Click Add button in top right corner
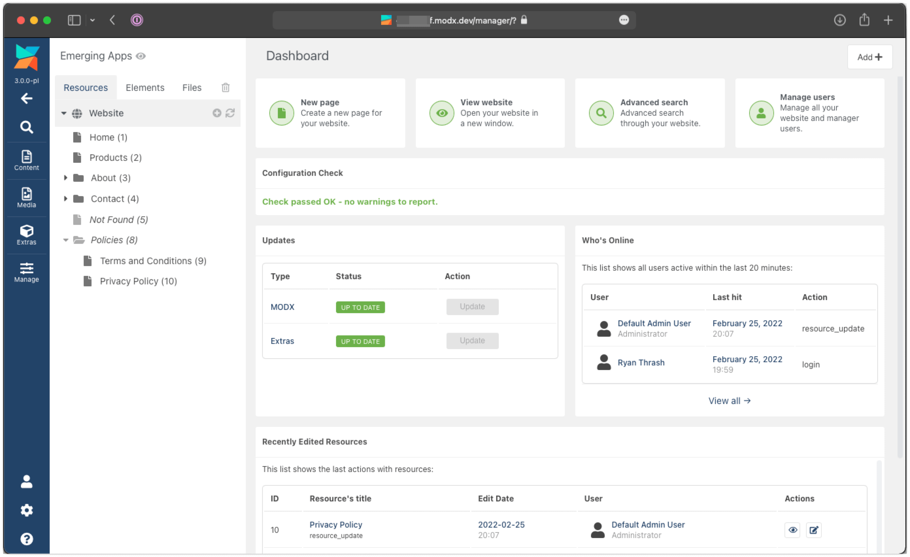 [x=870, y=57]
